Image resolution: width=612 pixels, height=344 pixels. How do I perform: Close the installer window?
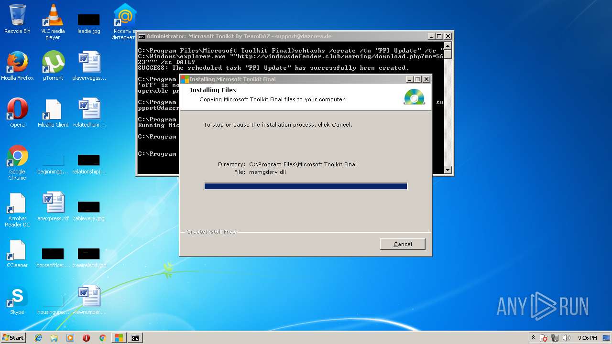click(426, 79)
